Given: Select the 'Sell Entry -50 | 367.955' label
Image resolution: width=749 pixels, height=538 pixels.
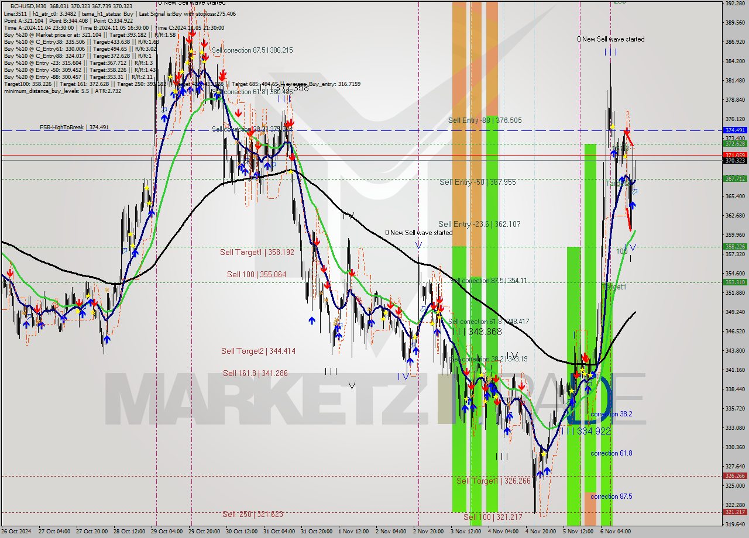Looking at the screenshot, I should pos(477,182).
